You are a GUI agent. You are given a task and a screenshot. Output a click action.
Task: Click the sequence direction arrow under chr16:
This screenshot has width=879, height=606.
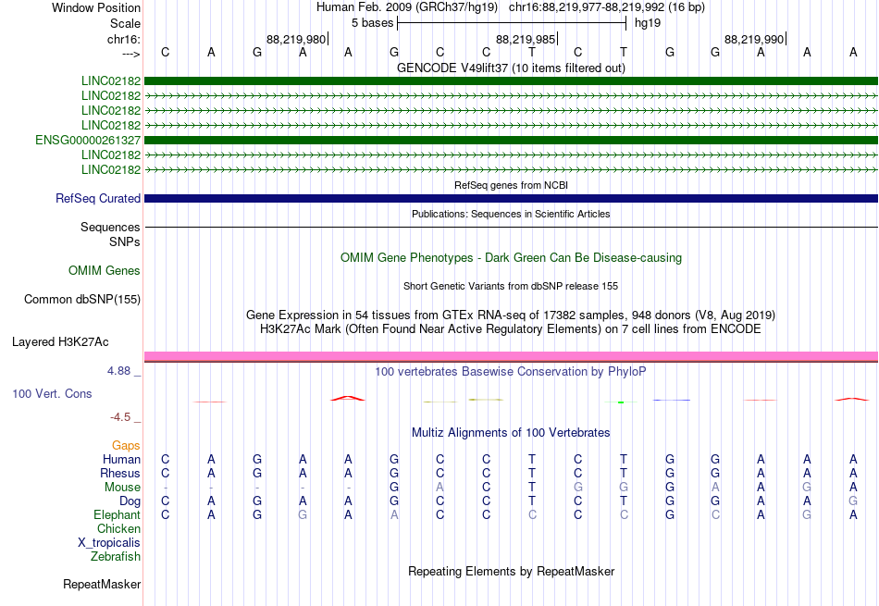tap(131, 54)
